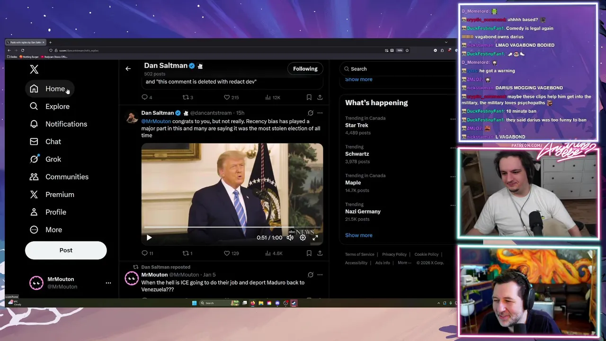Image resolution: width=606 pixels, height=341 pixels.
Task: Click the back arrow beside Dan Saltman
Action: (128, 69)
